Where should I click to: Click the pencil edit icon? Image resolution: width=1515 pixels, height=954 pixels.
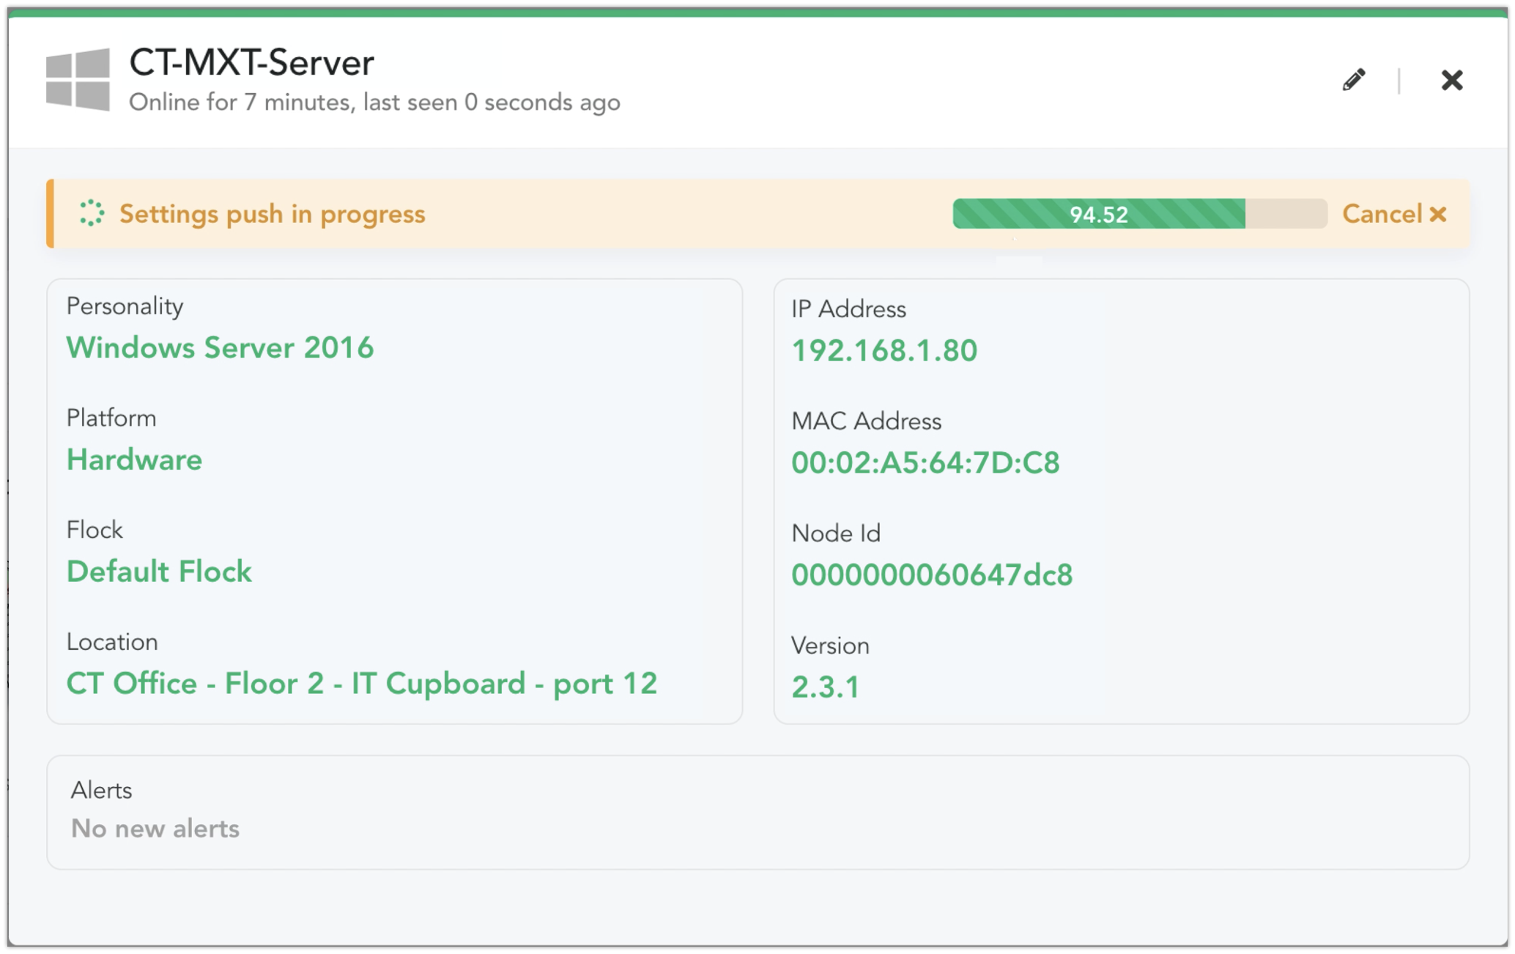(x=1353, y=80)
